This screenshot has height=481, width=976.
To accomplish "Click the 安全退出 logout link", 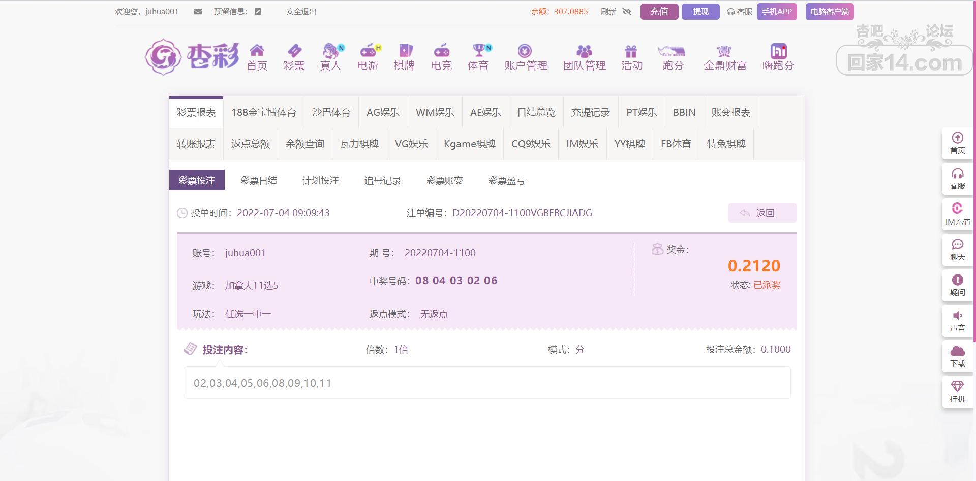I will click(301, 12).
